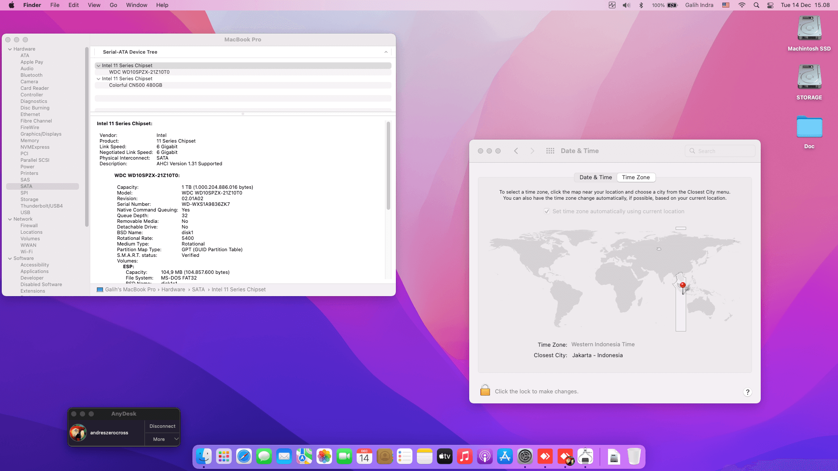This screenshot has height=471, width=838.
Task: Open the first AnyDesk icon in the Dock
Action: coord(545,457)
